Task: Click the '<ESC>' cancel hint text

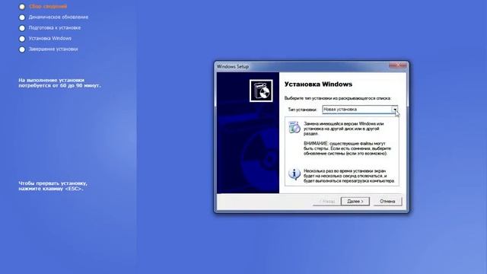Action: 75,189
